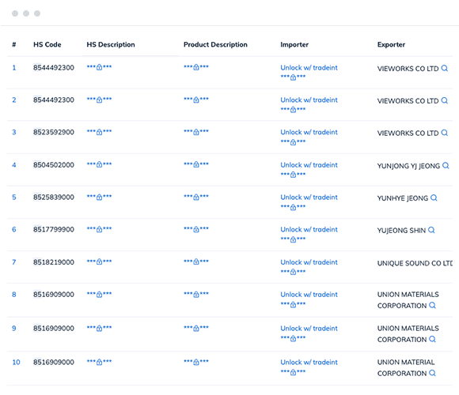
Task: Click locked HS Description in row 9
Action: (99, 328)
